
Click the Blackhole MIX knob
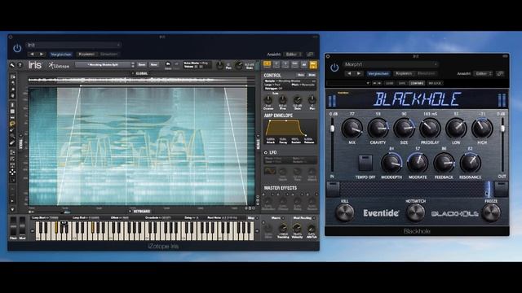coord(352,129)
